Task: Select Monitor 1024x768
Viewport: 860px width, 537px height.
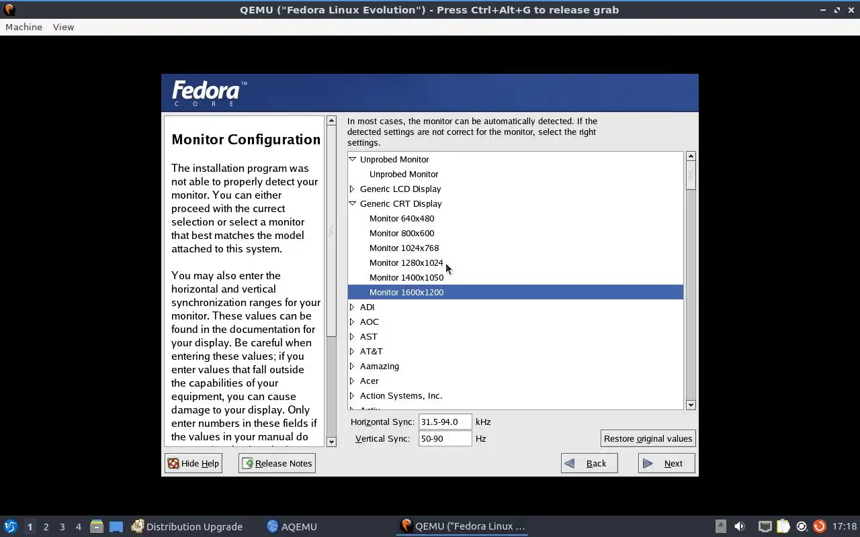Action: tap(404, 248)
